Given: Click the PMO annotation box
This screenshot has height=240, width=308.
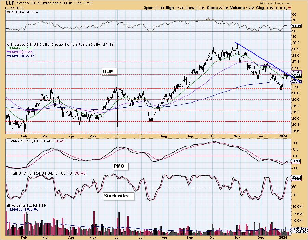Looking at the screenshot, I should [121, 166].
